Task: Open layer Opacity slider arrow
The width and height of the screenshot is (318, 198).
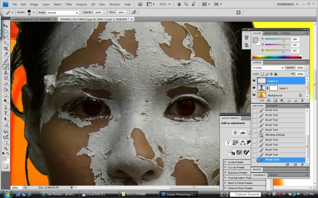Action: [x=306, y=68]
